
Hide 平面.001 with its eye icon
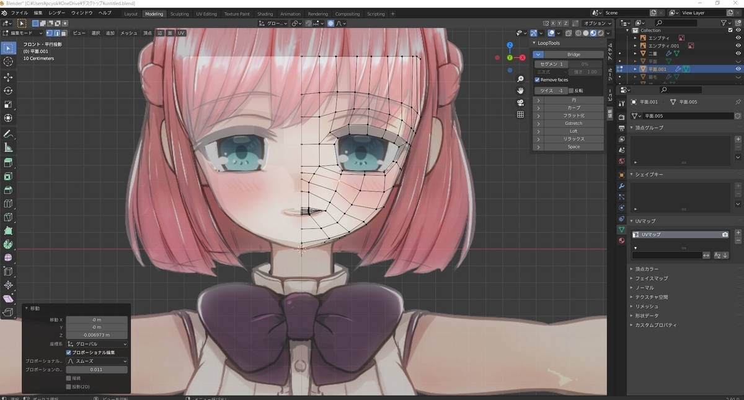[738, 69]
